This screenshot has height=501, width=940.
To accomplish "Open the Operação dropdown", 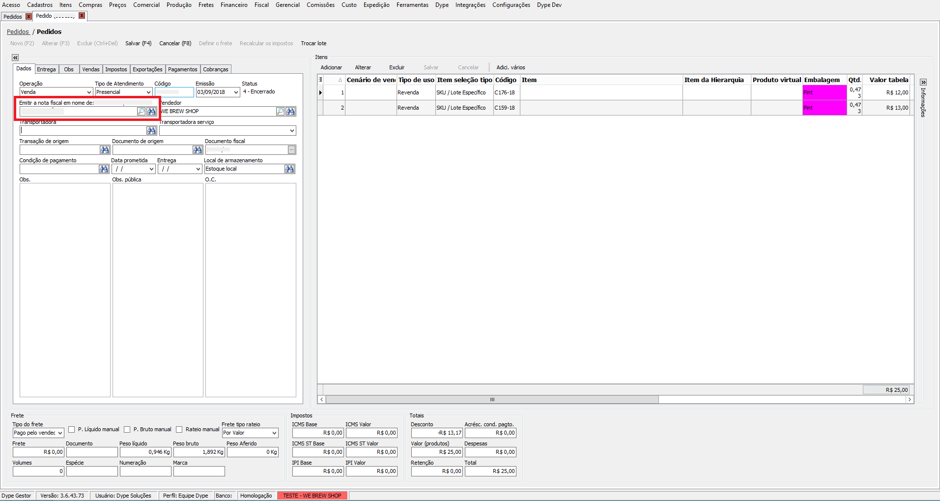I will click(x=89, y=92).
